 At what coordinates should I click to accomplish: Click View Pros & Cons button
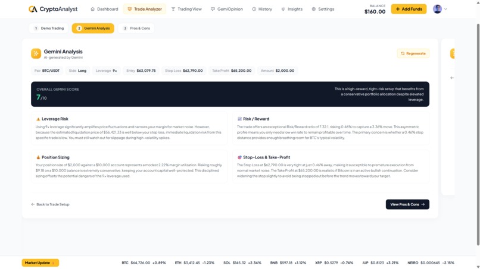coord(407,204)
